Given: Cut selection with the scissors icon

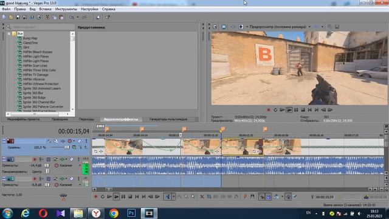Looking at the screenshot, I should pyautogui.click(x=47, y=17).
